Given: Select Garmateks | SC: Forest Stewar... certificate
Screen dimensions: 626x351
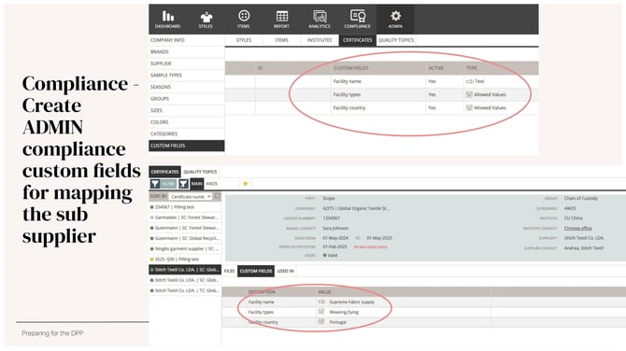Looking at the screenshot, I should click(x=185, y=218).
